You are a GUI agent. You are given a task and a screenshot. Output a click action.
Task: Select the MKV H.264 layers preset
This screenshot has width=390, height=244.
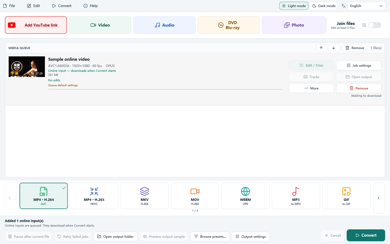144,196
